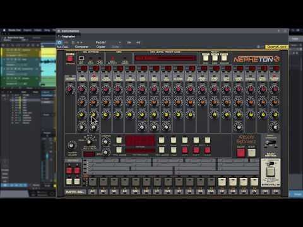This screenshot has width=303, height=227.
Task: Toggle sequencer step 5 button
Action: [x=136, y=182]
